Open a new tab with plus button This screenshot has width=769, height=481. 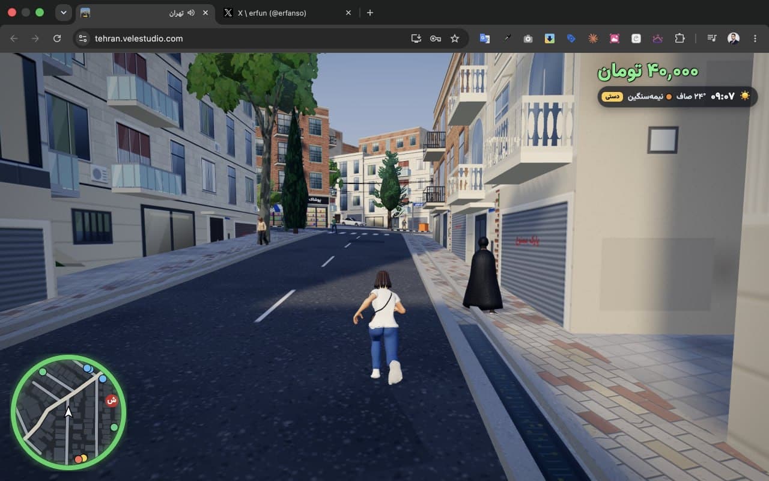[370, 13]
